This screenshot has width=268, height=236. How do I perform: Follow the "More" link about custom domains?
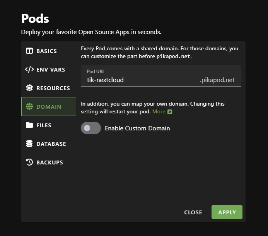point(159,111)
